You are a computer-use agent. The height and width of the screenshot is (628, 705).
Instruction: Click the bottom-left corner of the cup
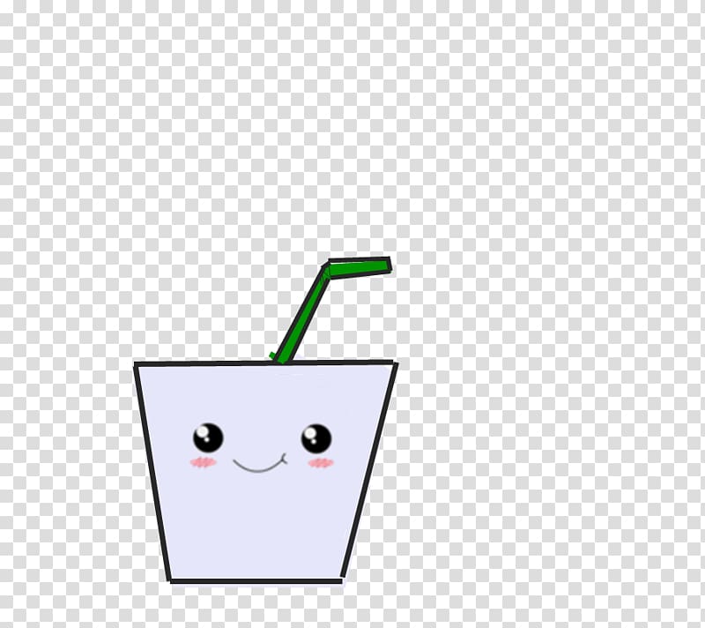click(171, 579)
